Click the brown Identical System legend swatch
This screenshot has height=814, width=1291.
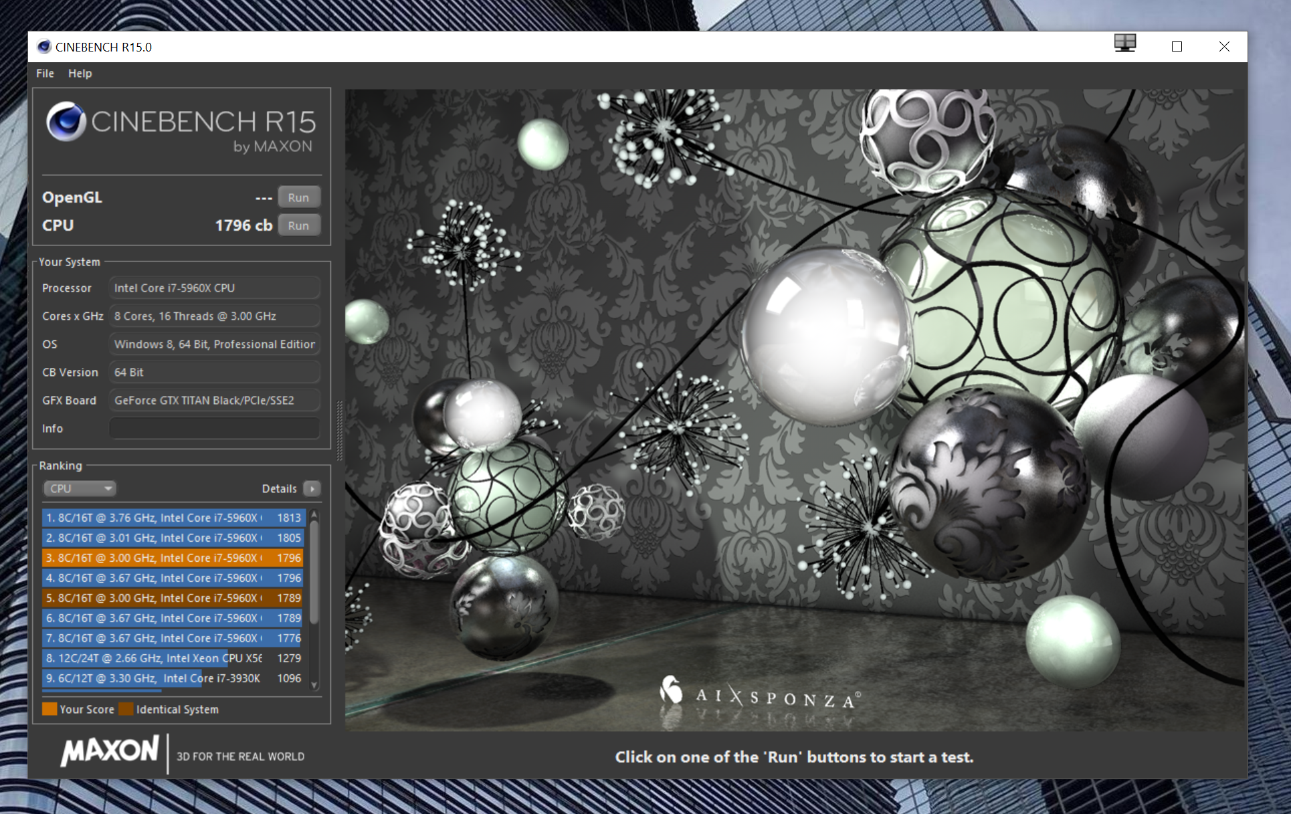coord(126,709)
